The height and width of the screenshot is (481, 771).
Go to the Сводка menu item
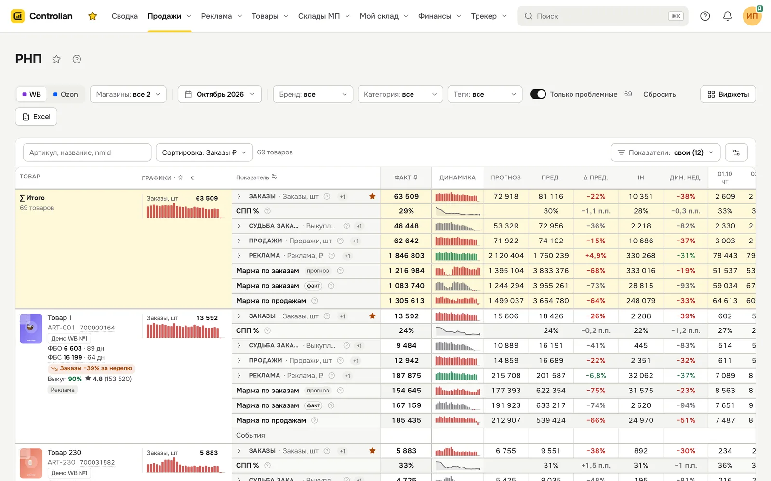(125, 16)
